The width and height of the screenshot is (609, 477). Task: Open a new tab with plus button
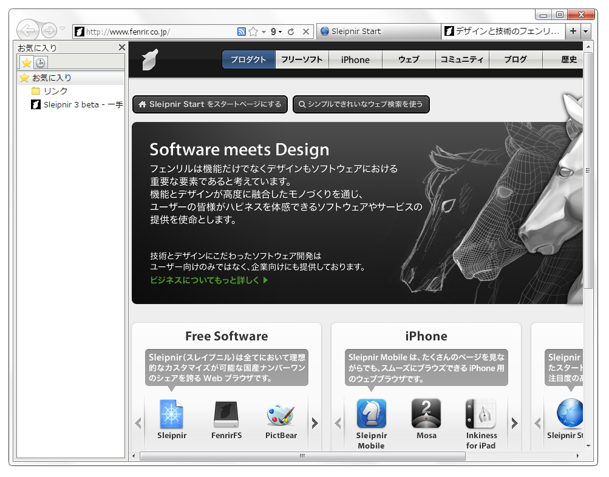573,31
